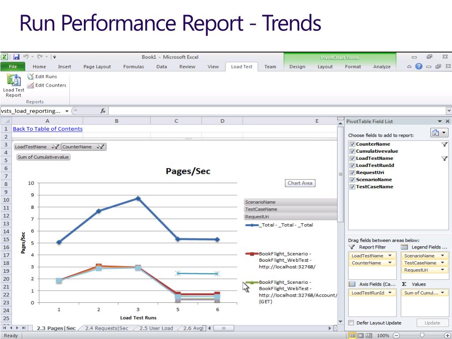Toggle the TestCaseName field checkbox
This screenshot has width=452, height=339.
[x=352, y=187]
